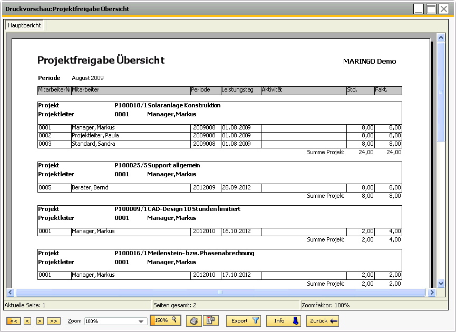The height and width of the screenshot is (332, 456).
Task: Open print setup via the page-printer icon
Action: click(211, 321)
